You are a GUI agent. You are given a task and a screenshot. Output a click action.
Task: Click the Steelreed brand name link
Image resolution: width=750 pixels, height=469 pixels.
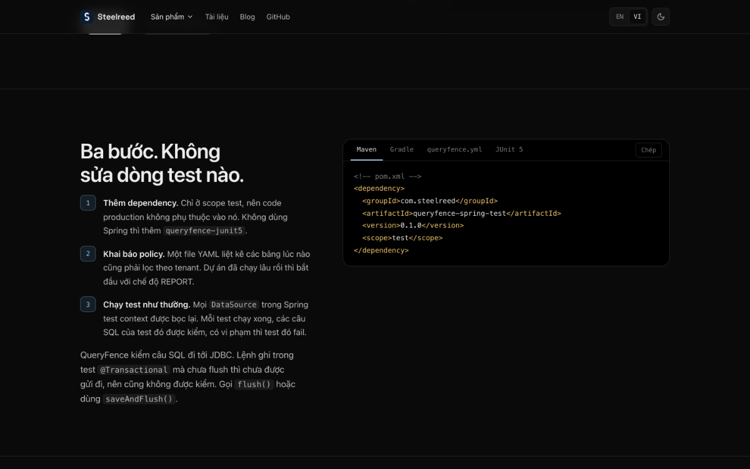pos(116,17)
